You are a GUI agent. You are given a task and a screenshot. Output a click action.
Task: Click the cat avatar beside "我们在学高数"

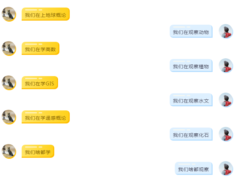coord(9,48)
